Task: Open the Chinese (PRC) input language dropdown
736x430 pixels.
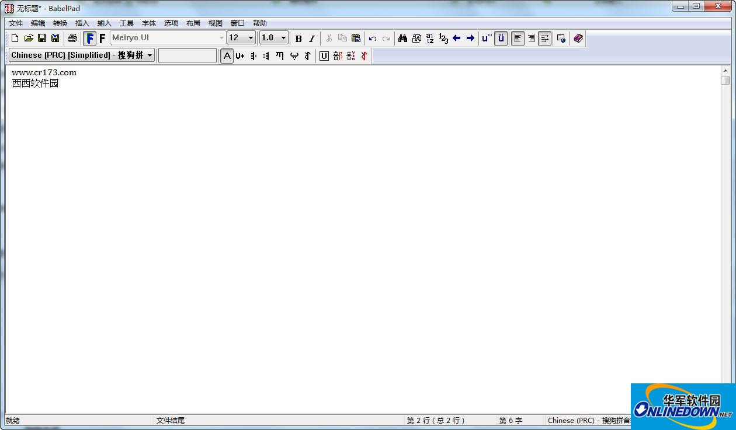Action: (150, 55)
